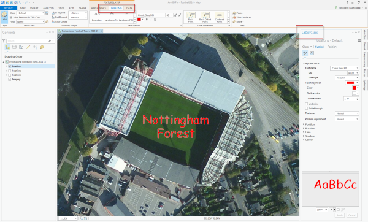Image resolution: width=368 pixels, height=222 pixels.
Task: Switch to the Appearance ribbon tab
Action: (x=99, y=8)
